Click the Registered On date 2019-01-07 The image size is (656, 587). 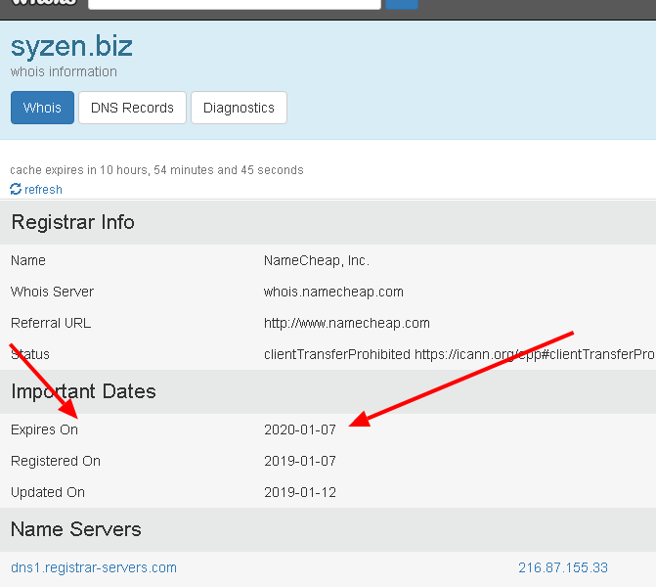click(299, 461)
